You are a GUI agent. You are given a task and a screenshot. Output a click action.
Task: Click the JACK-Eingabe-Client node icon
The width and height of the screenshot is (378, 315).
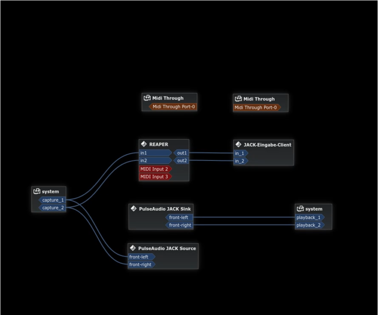[x=238, y=144]
